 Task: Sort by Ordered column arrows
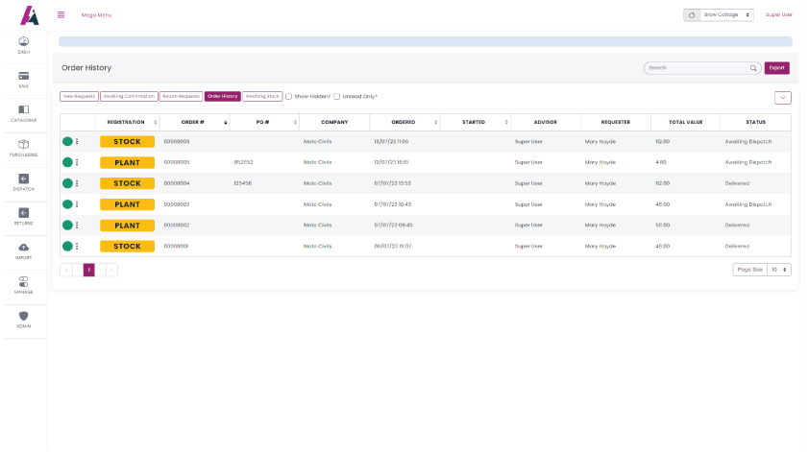coord(436,122)
